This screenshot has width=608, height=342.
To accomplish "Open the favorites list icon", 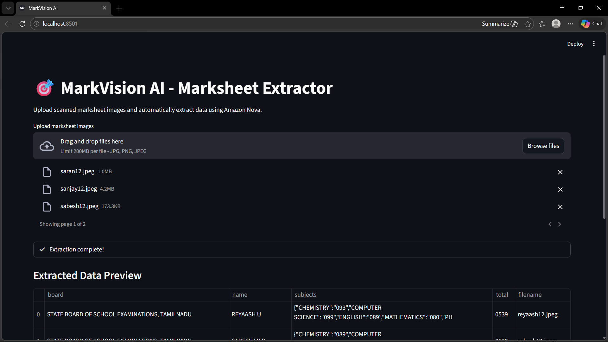I will tap(542, 24).
